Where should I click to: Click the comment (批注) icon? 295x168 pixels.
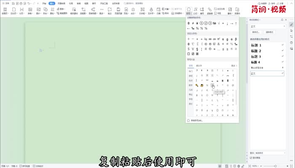click(110, 9)
